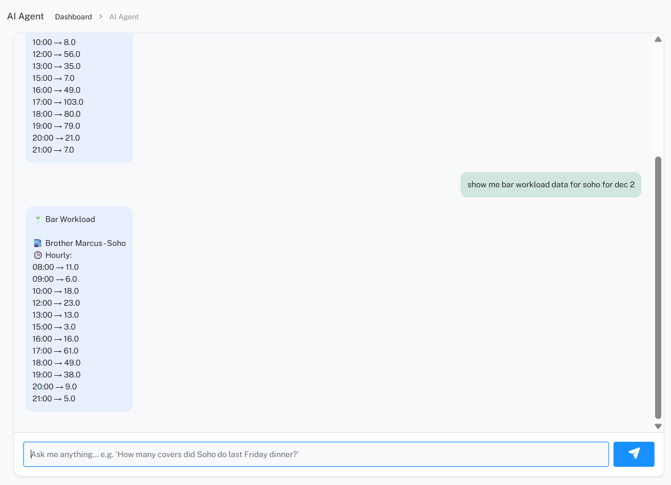The width and height of the screenshot is (671, 485).
Task: Select the 15:00 → 3.0 row
Action: point(54,327)
